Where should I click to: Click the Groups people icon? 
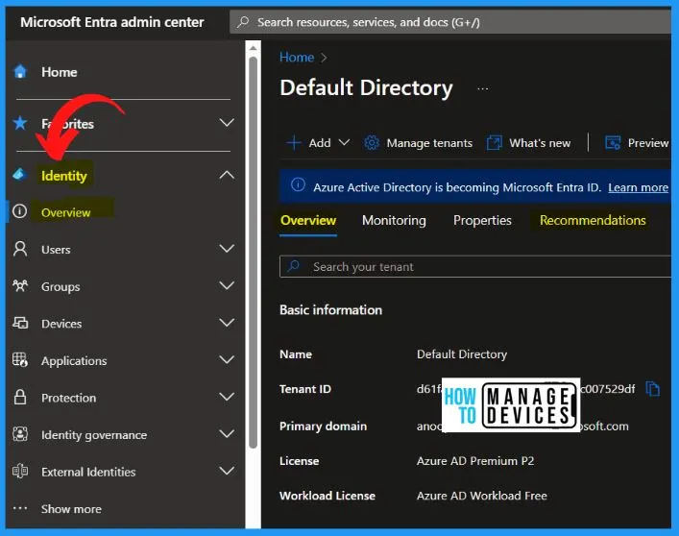[x=20, y=285]
